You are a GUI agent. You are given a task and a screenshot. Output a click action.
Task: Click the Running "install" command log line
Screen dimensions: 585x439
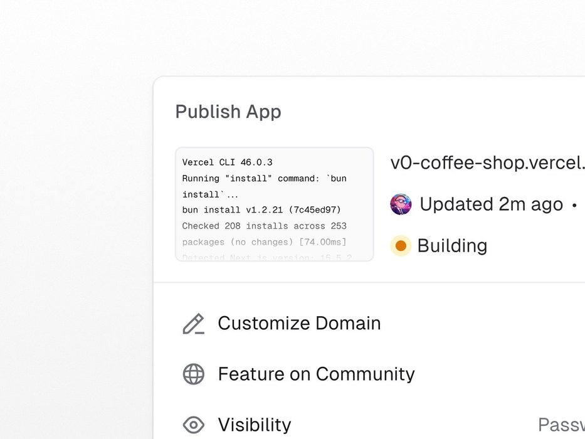(264, 179)
